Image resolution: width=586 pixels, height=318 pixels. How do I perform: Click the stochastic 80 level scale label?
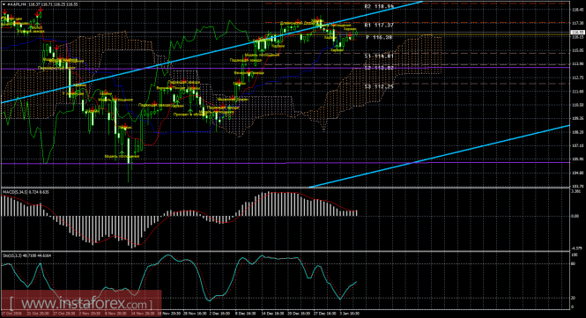(574, 263)
